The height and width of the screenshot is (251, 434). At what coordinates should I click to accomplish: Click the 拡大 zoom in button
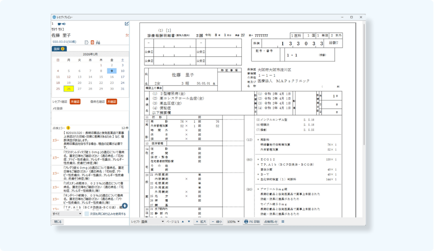tap(201, 222)
